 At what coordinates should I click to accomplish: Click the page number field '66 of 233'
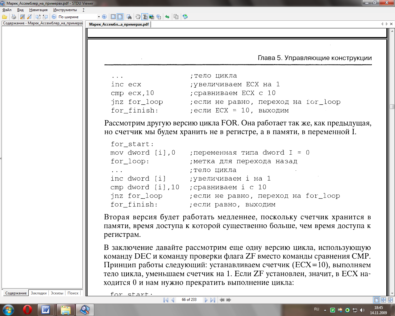pos(189,300)
